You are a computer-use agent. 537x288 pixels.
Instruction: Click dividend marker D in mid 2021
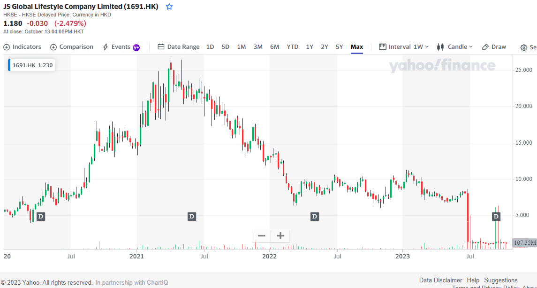pyautogui.click(x=192, y=216)
